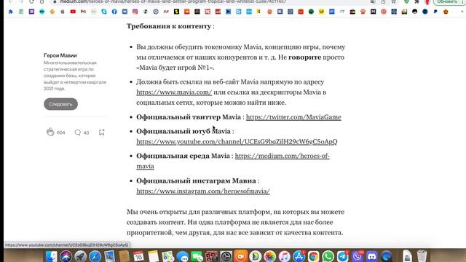Viewport: 466px width, 262px height.
Task: Open Viber from the Dock
Action: 358,256
